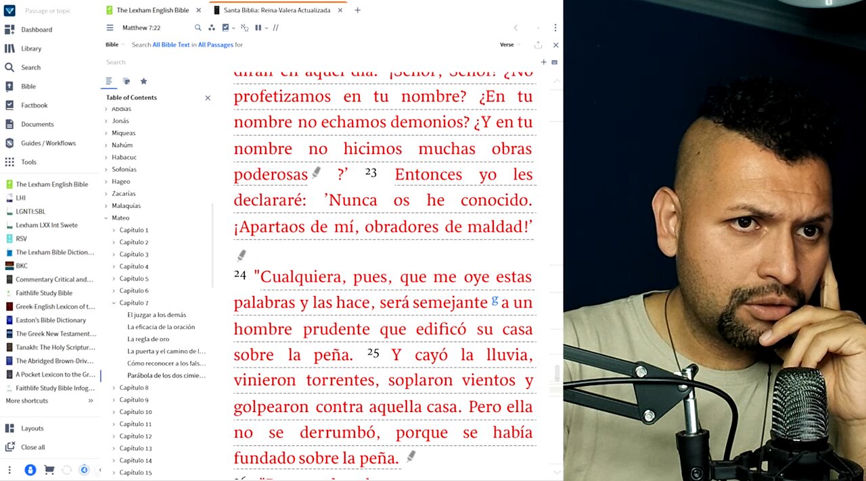The width and height of the screenshot is (866, 481).
Task: Open a new tab with plus
Action: 357,10
